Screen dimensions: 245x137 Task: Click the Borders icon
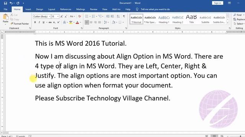tap(120, 22)
